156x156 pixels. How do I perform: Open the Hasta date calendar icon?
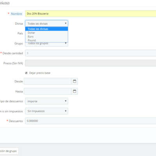tap(74, 91)
